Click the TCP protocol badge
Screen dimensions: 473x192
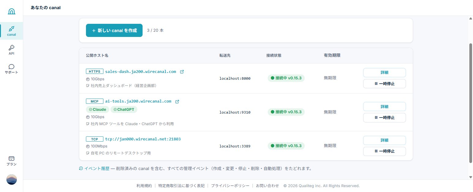click(x=95, y=139)
